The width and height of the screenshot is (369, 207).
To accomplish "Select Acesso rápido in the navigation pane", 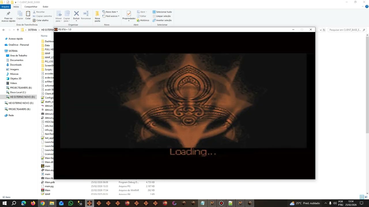I will pyautogui.click(x=16, y=39).
